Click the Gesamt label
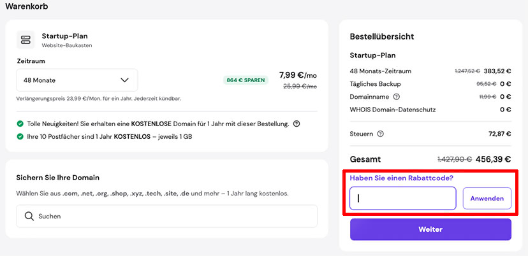Viewport: 528px width, 256px height. click(365, 159)
